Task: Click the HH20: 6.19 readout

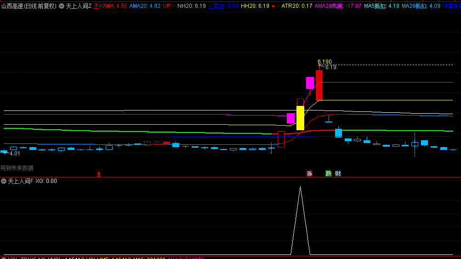Action: (x=255, y=6)
